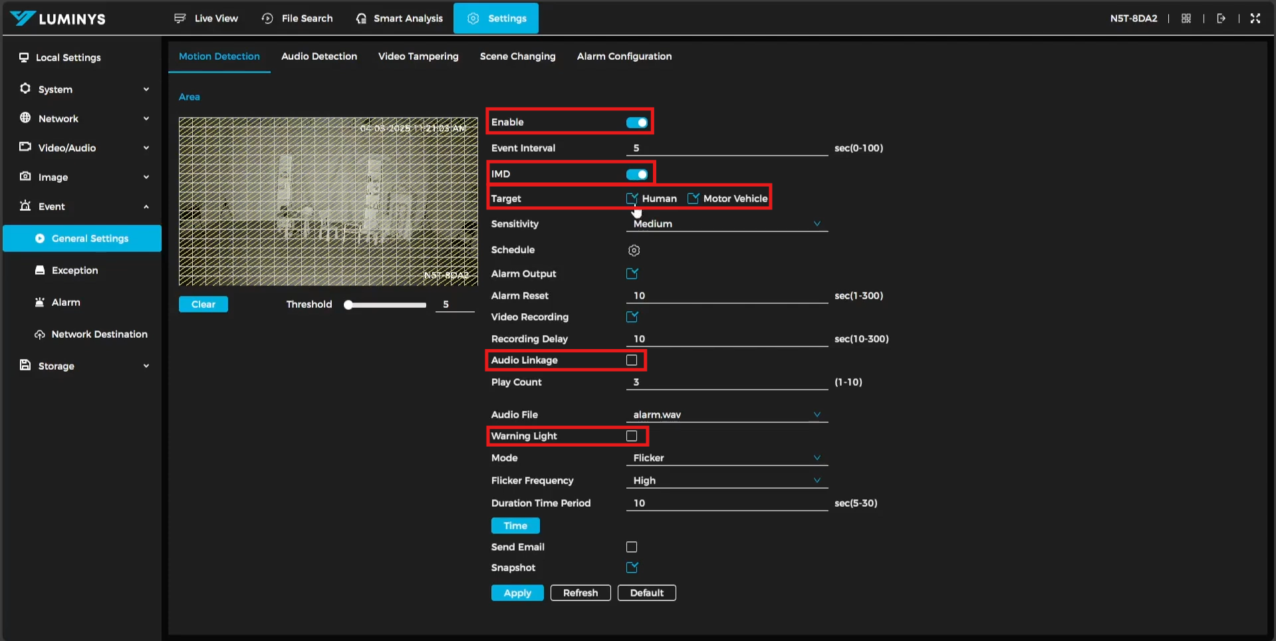1276x641 pixels.
Task: Enable the Warning Light checkbox
Action: pos(632,436)
